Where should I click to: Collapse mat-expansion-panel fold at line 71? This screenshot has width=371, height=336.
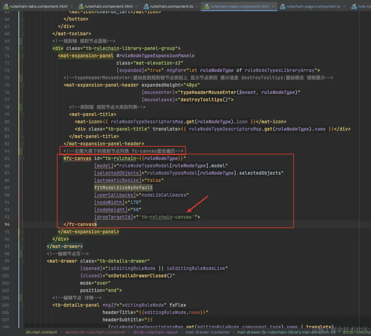[22, 56]
